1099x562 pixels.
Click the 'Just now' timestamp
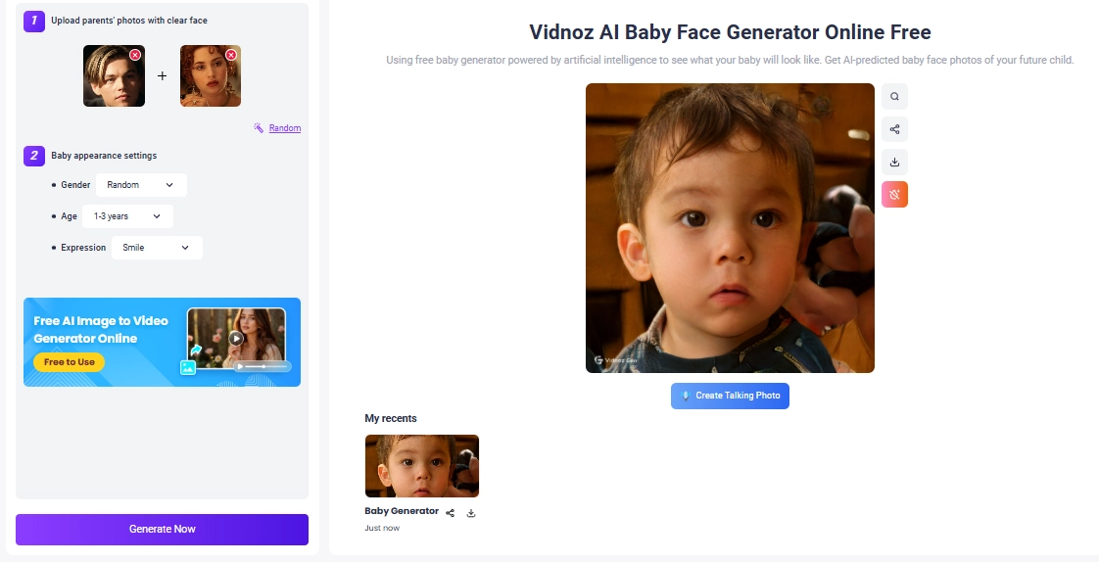coord(382,528)
